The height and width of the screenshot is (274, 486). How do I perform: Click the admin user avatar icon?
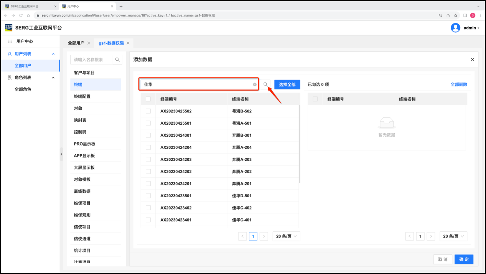click(455, 28)
